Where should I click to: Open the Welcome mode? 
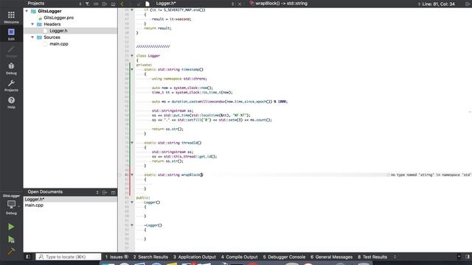click(x=11, y=17)
